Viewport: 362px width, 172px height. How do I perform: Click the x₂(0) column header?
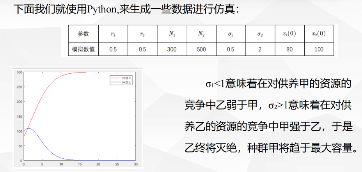(319, 34)
